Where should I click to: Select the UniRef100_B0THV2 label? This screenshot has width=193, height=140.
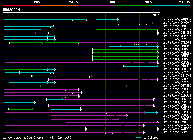(177, 92)
